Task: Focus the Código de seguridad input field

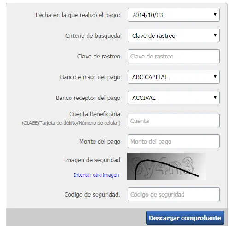Action: [174, 194]
